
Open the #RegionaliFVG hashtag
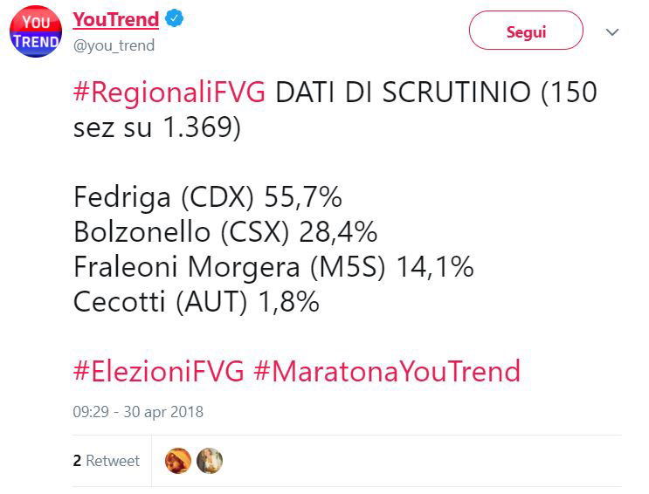pyautogui.click(x=169, y=92)
